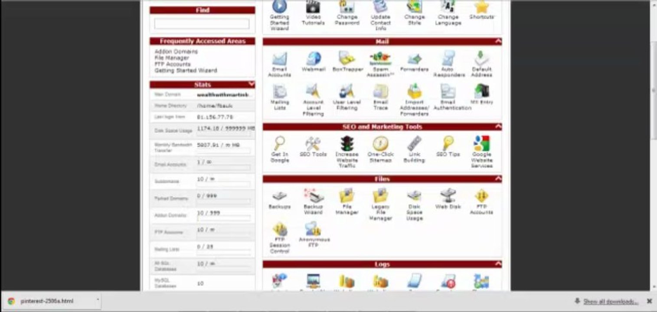Click FTP Accounts in Frequently Accessed Areas
This screenshot has height=312, width=657.
click(x=173, y=64)
